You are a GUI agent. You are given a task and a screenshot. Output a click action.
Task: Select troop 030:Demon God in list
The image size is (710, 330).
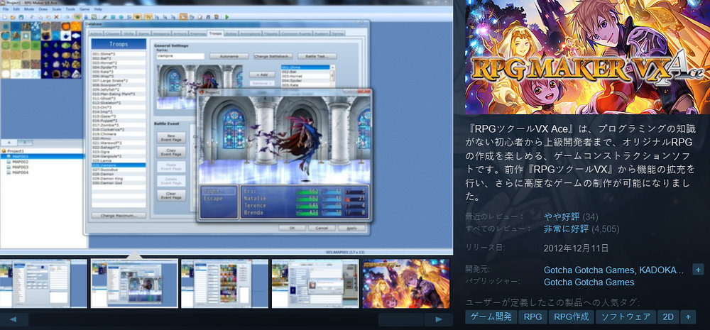[x=119, y=183]
